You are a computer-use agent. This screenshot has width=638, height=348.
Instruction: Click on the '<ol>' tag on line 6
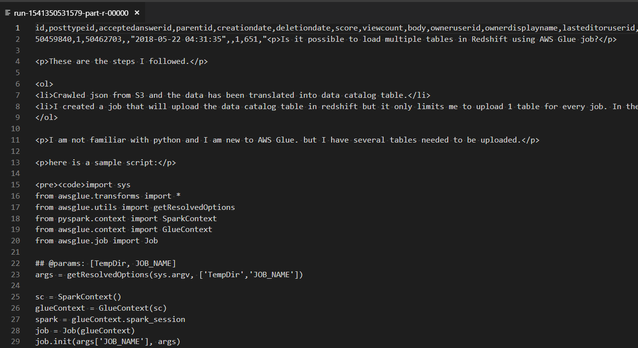(x=44, y=84)
